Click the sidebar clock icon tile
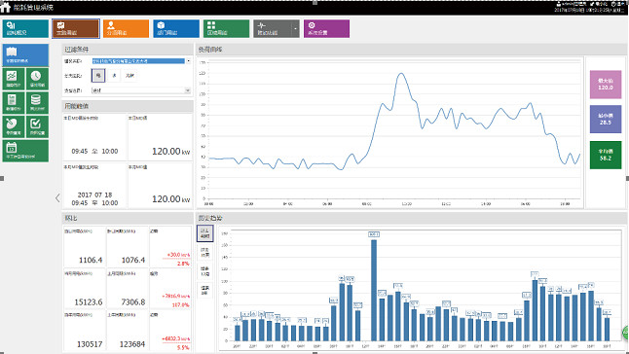The image size is (629, 354). pos(37,79)
